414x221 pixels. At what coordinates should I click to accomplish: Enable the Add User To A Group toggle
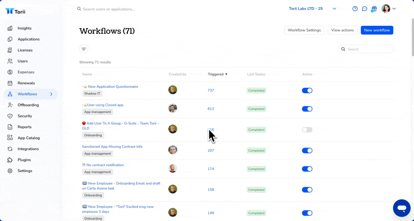pyautogui.click(x=307, y=130)
